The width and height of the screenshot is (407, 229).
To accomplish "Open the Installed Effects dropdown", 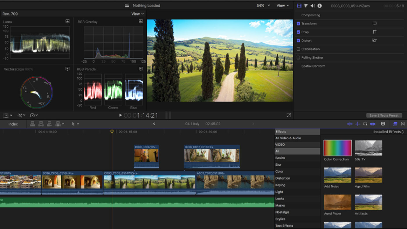I will 388,131.
